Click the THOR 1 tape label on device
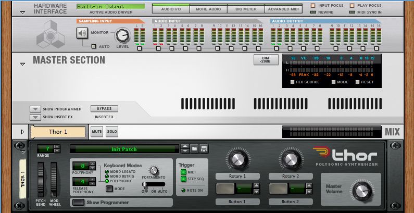Screen dimensions: 414x213 [x=23, y=179]
